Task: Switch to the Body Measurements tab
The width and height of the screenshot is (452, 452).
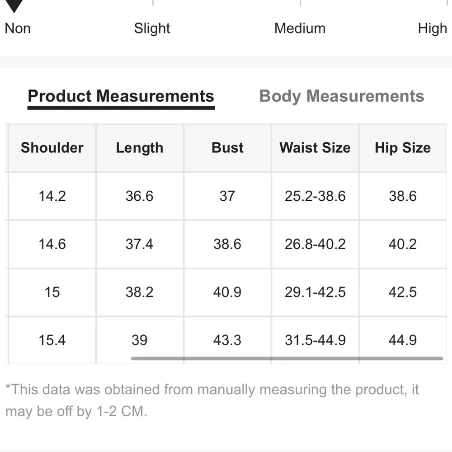Action: [x=341, y=96]
